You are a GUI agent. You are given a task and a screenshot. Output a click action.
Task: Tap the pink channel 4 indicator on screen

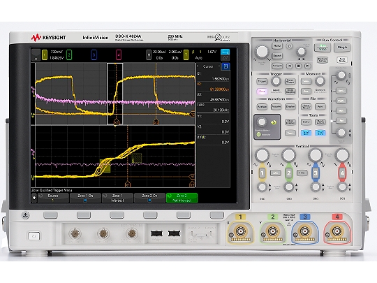pos(118,55)
